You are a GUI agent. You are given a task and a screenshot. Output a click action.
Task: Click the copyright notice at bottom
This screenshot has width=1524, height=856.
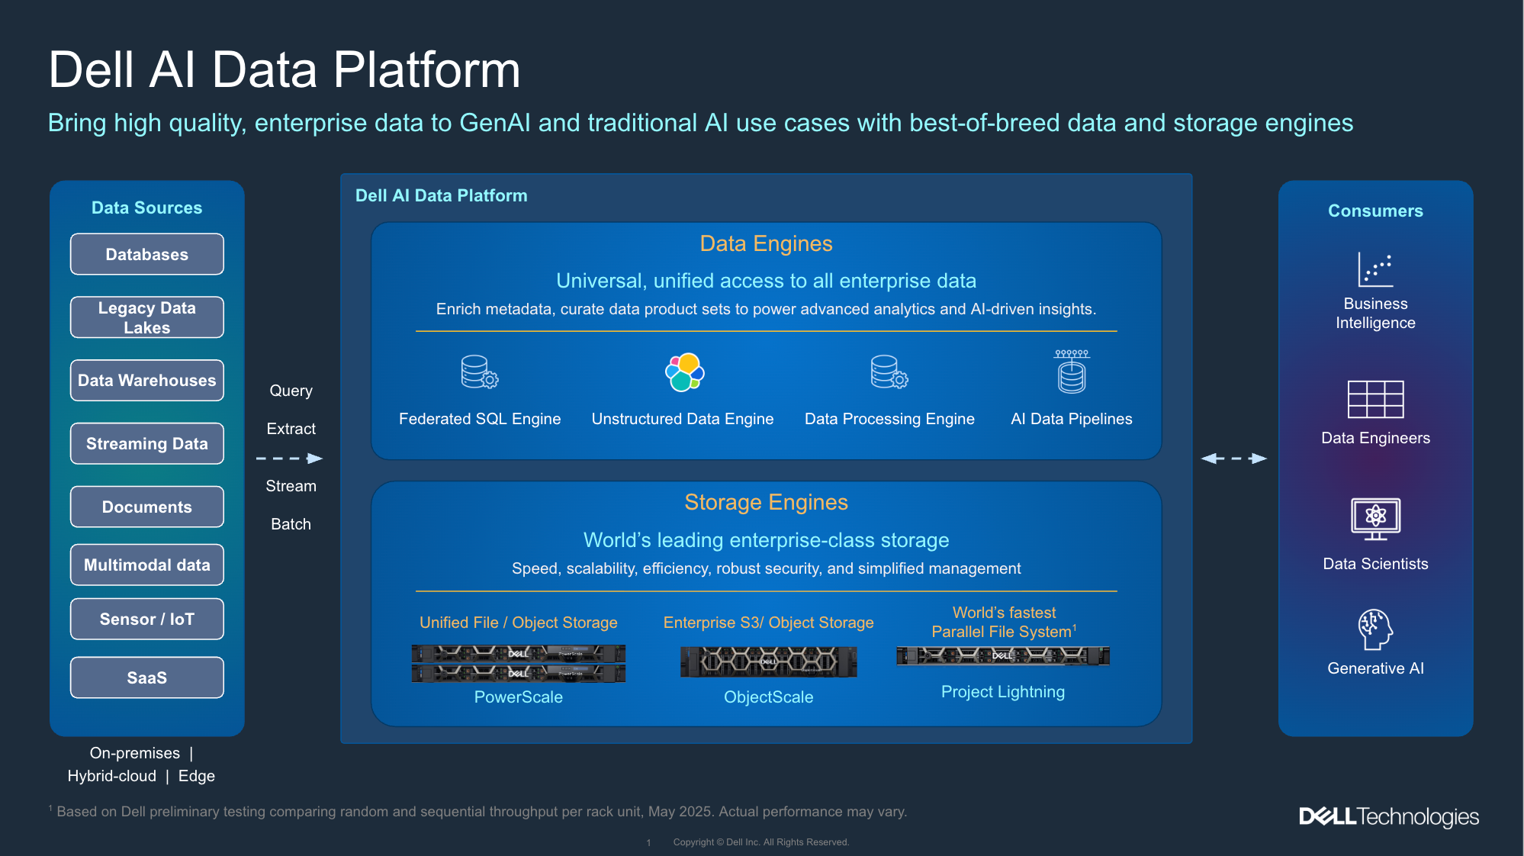[x=761, y=842]
